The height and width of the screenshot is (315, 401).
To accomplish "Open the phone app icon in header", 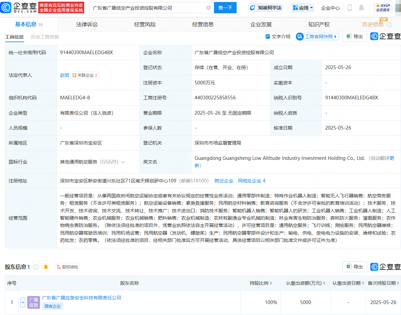I will tap(350, 8).
